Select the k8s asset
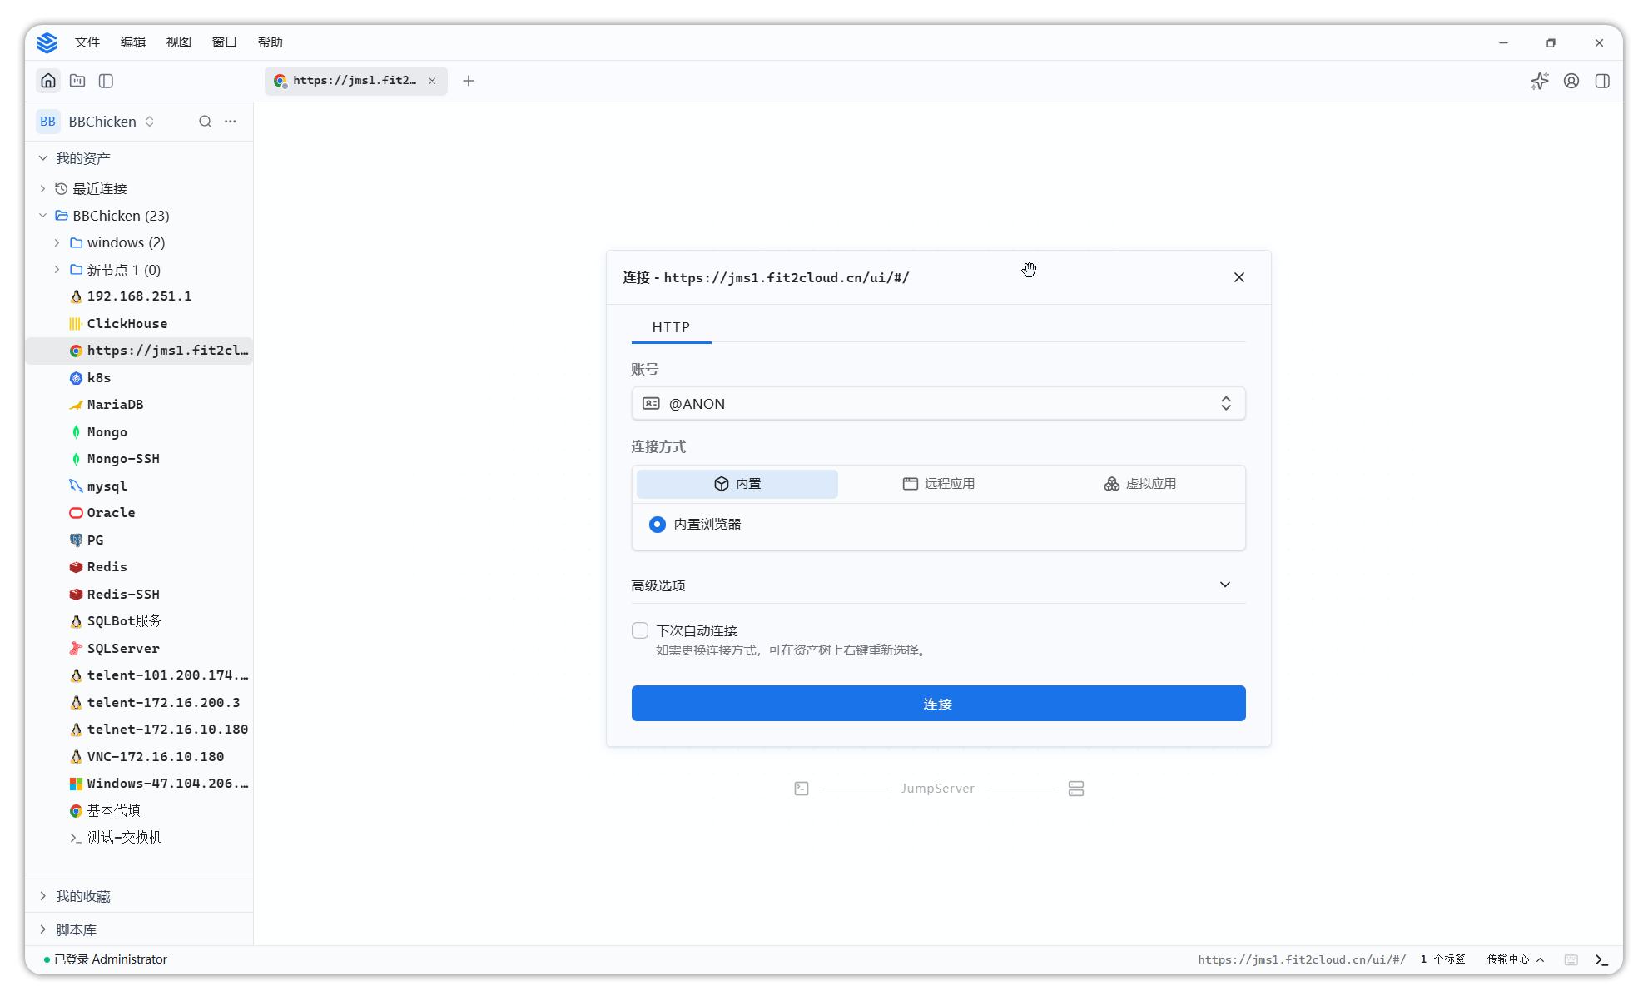The width and height of the screenshot is (1648, 991). [139, 377]
